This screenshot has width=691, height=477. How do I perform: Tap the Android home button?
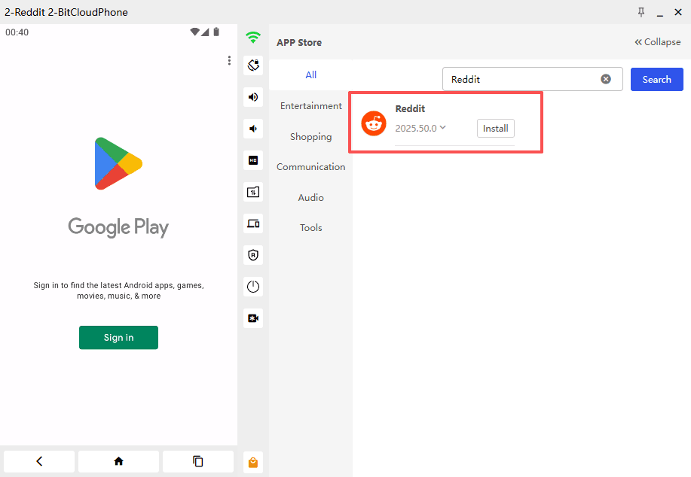(118, 461)
